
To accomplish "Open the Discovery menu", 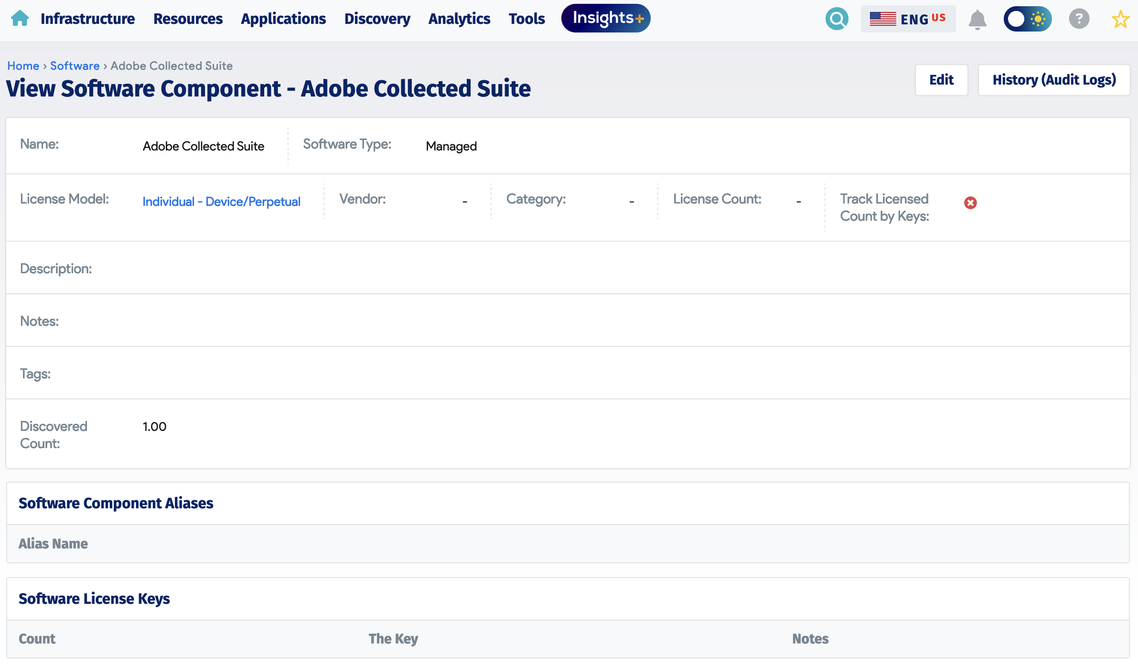I will [377, 19].
